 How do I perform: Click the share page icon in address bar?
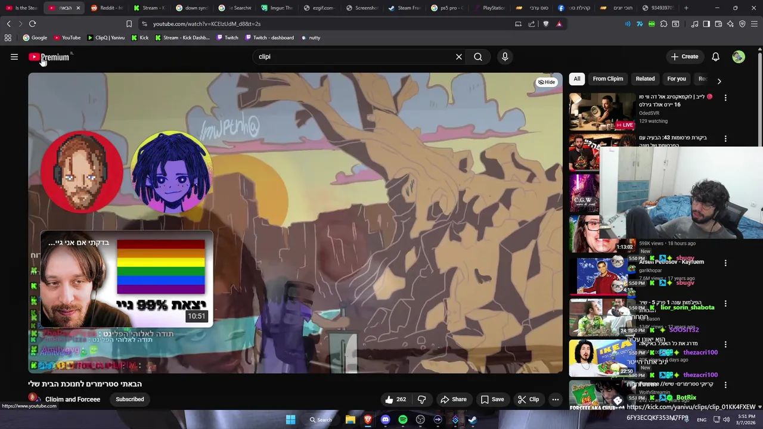click(532, 24)
